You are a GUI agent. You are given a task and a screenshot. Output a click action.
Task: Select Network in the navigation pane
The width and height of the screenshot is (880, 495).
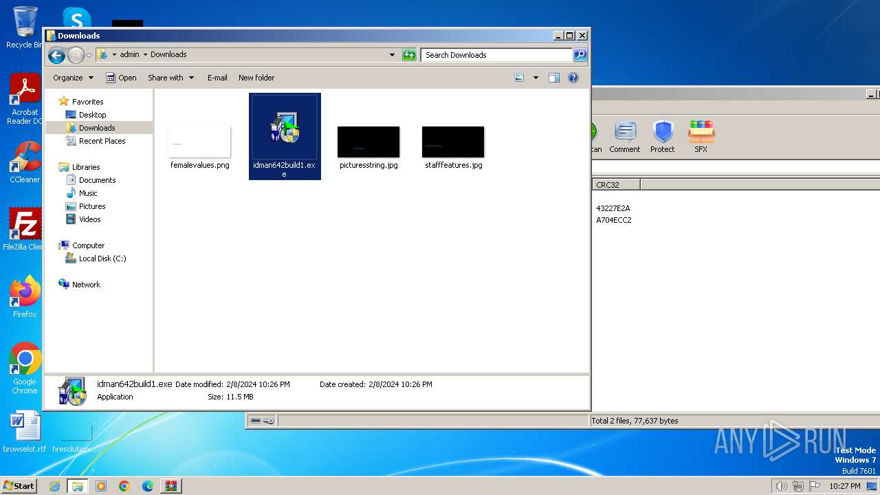[x=86, y=285]
